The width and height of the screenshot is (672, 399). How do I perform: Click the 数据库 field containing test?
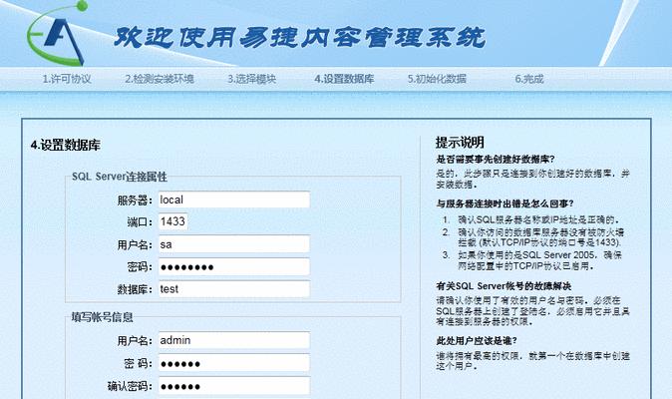(234, 289)
